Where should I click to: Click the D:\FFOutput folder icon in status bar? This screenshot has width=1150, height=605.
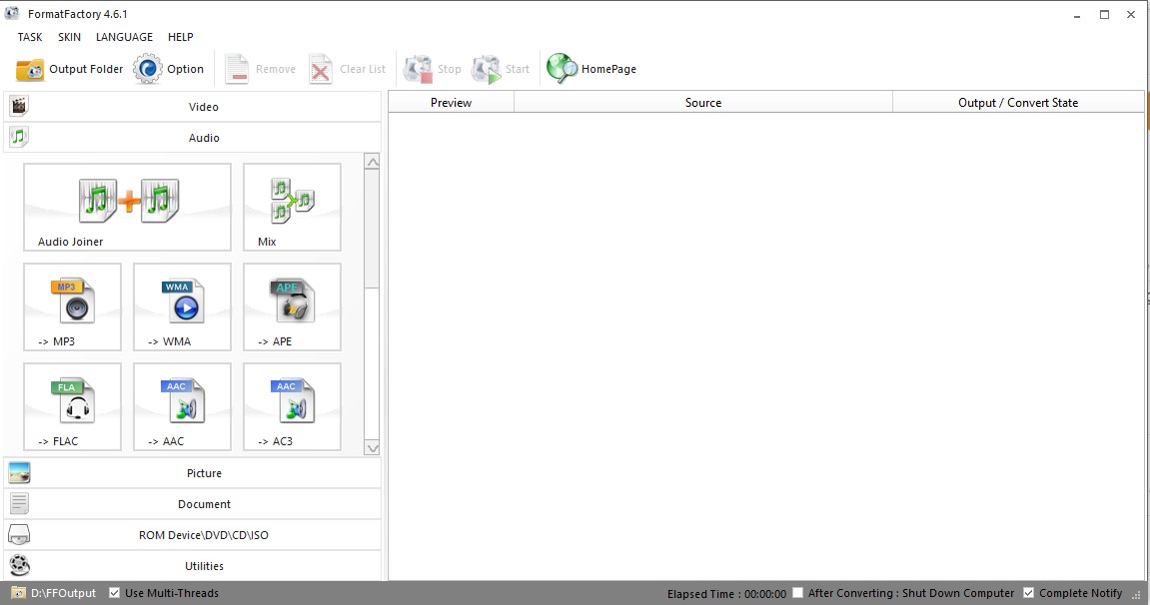pyautogui.click(x=18, y=593)
